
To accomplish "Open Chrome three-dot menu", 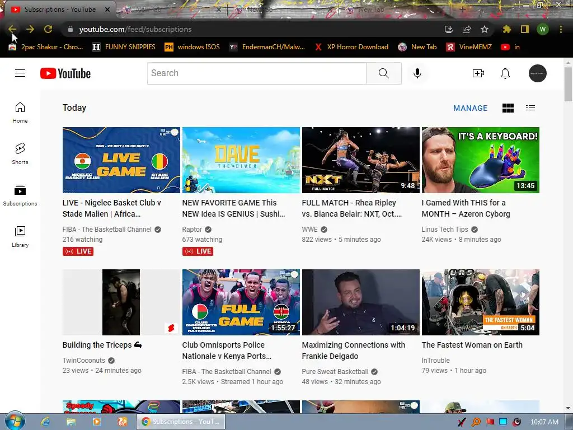I will (x=561, y=29).
